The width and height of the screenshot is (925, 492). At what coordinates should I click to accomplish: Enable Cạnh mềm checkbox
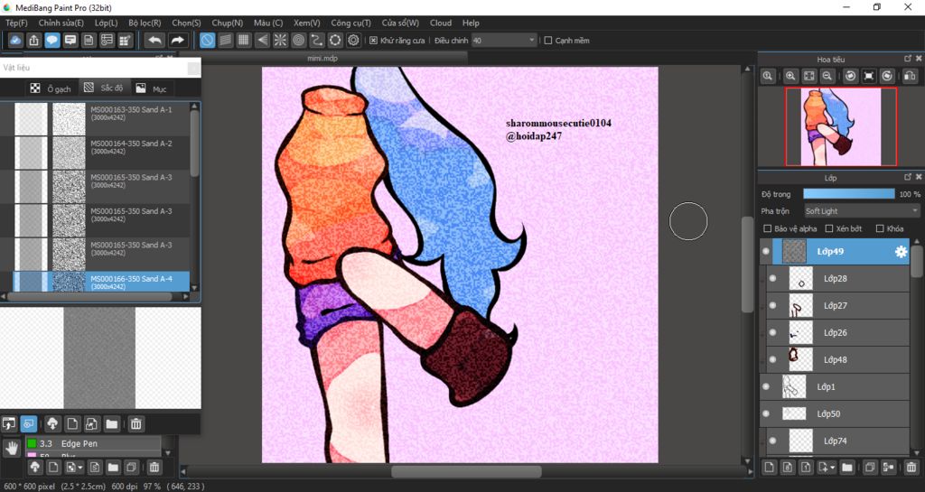click(x=548, y=41)
